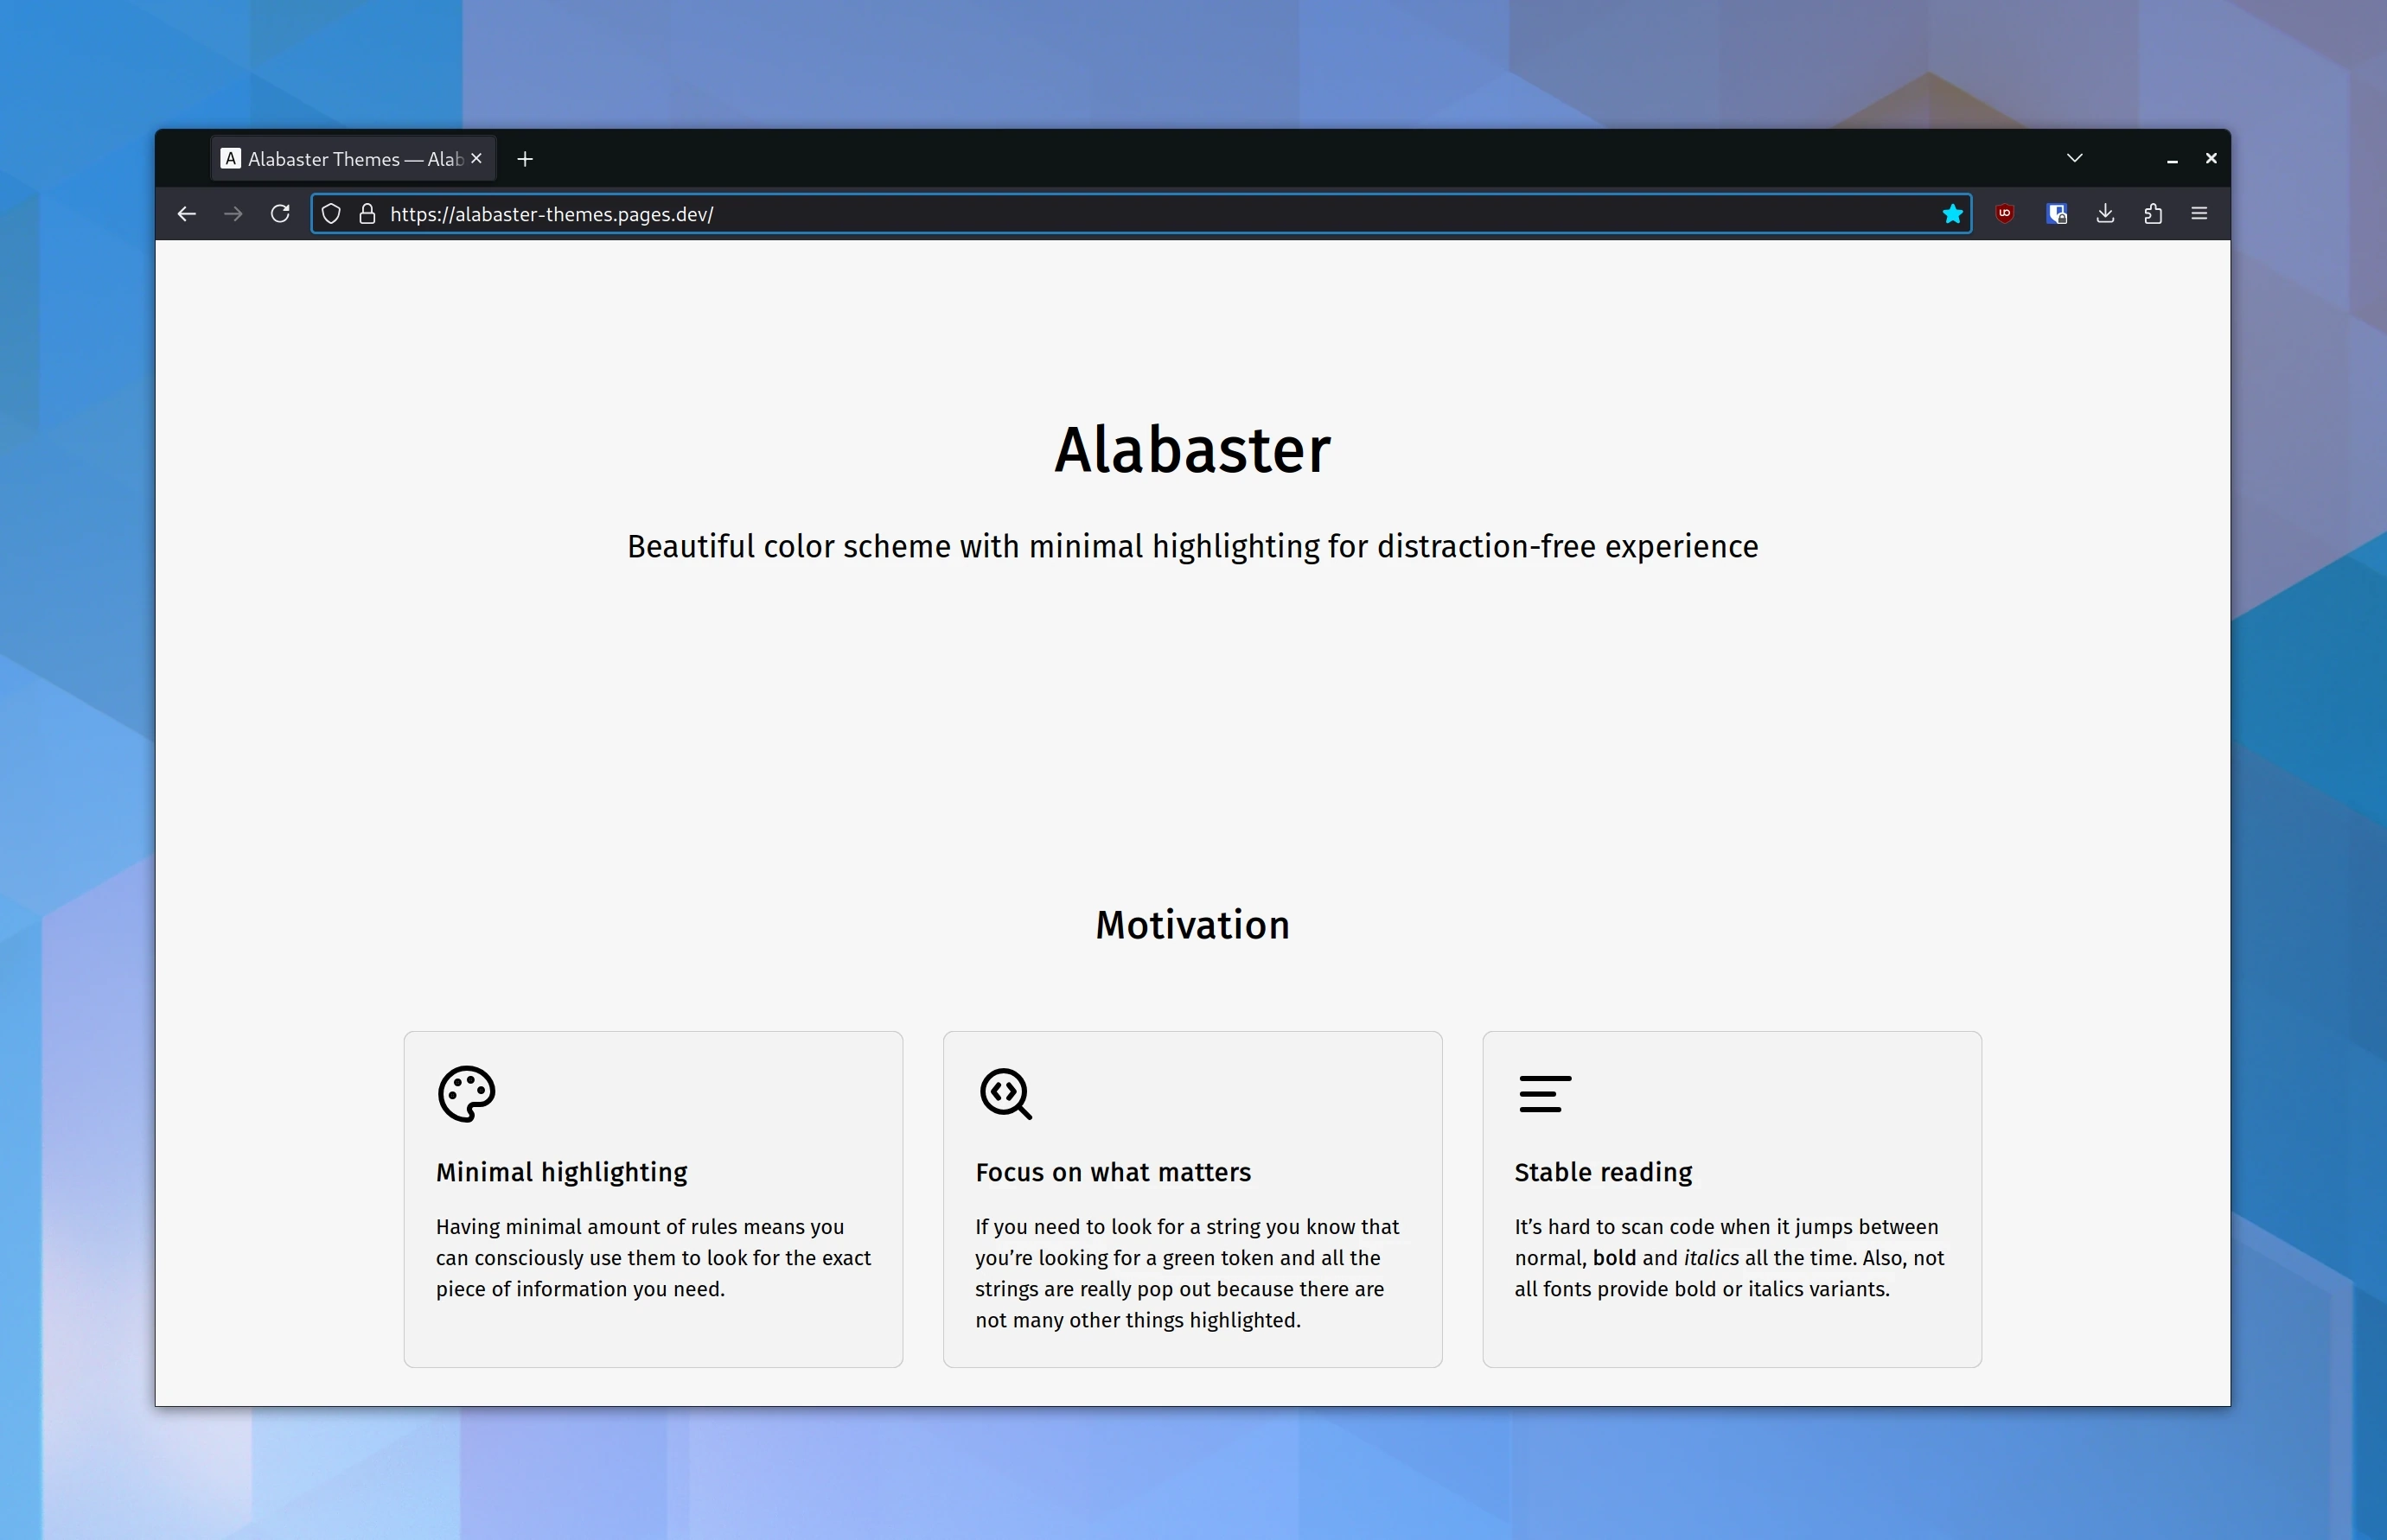Click the reload page icon
2387x1540 pixels.
click(280, 213)
